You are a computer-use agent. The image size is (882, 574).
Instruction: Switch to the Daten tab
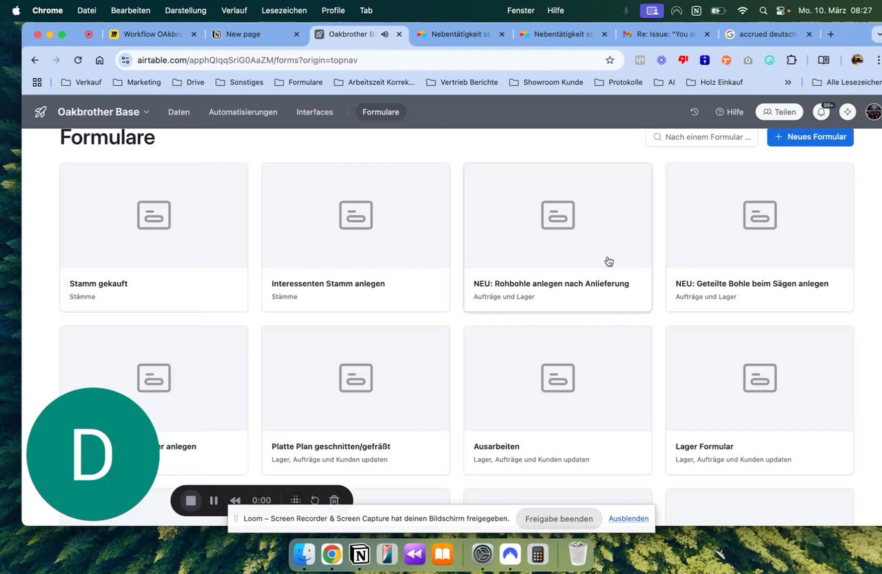click(178, 112)
